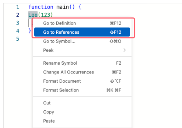Click the function keyword on line 1
The width and height of the screenshot is (182, 128).
point(41,7)
